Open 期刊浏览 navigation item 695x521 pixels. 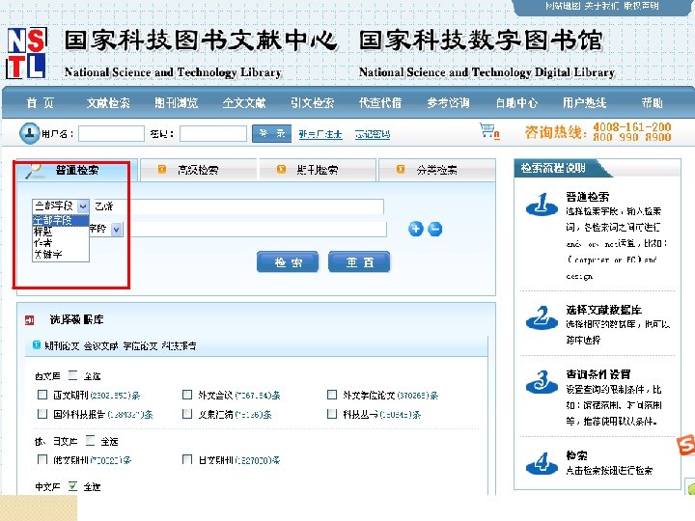click(177, 103)
